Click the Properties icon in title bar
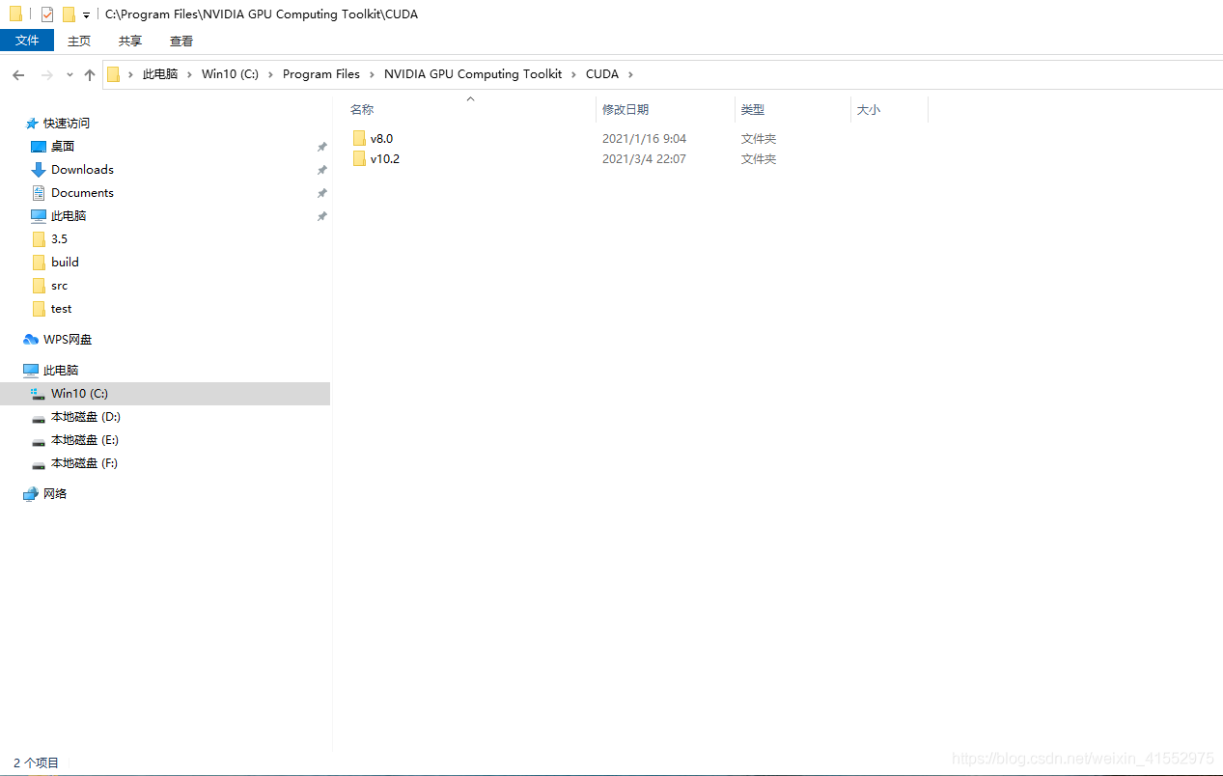Image resolution: width=1223 pixels, height=776 pixels. [47, 14]
